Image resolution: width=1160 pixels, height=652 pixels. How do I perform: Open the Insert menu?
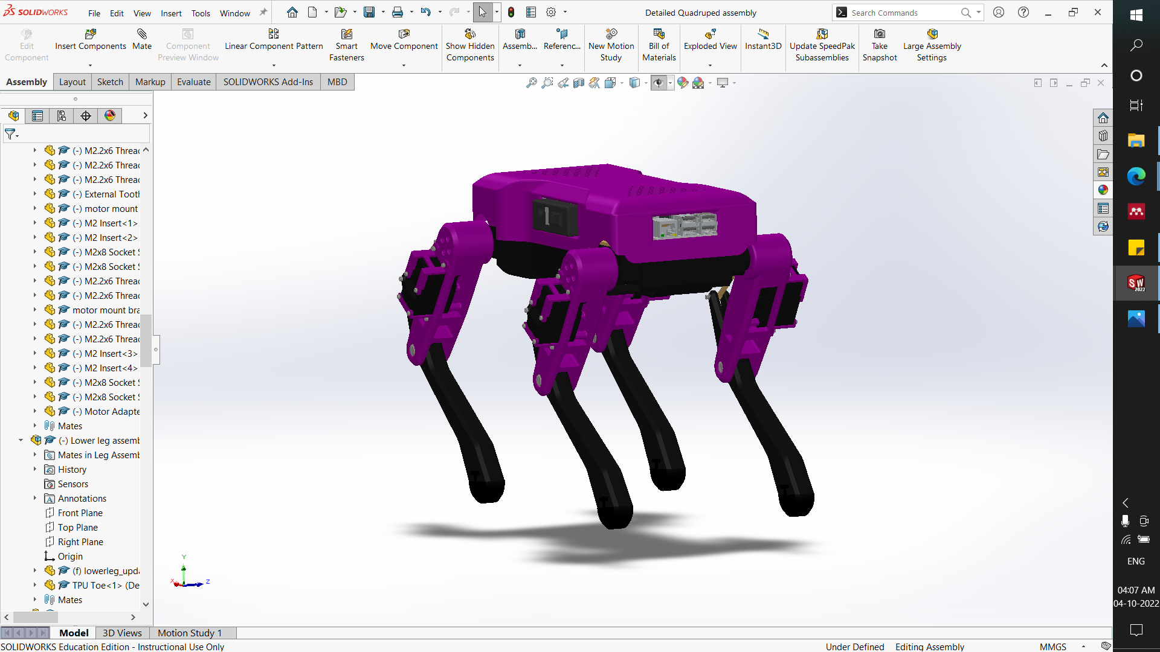171,13
